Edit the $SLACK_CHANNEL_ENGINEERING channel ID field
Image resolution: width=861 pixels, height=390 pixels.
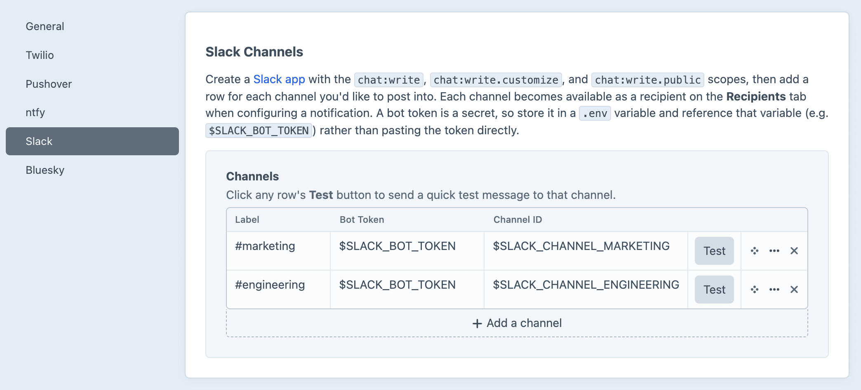tap(586, 290)
